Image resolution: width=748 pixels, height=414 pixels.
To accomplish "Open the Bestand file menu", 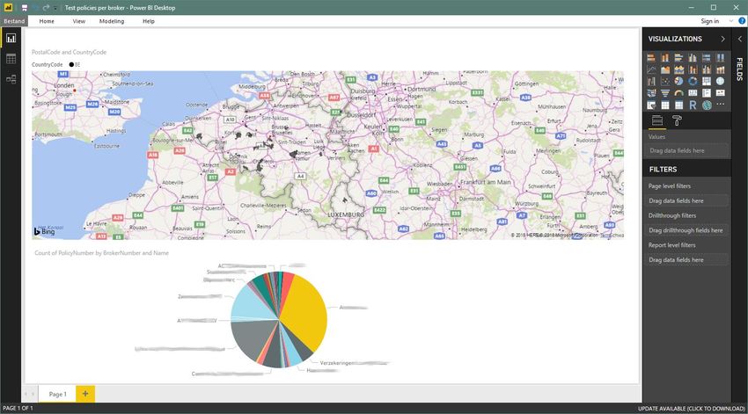I will pyautogui.click(x=14, y=21).
